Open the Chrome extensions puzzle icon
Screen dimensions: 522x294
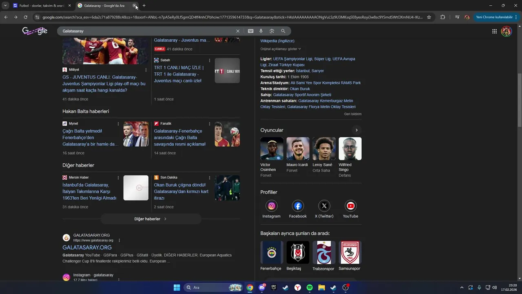point(442,17)
